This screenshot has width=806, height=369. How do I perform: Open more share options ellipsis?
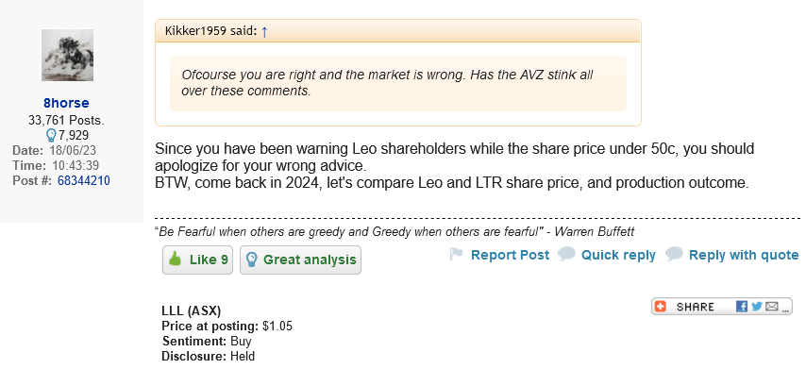pos(785,308)
